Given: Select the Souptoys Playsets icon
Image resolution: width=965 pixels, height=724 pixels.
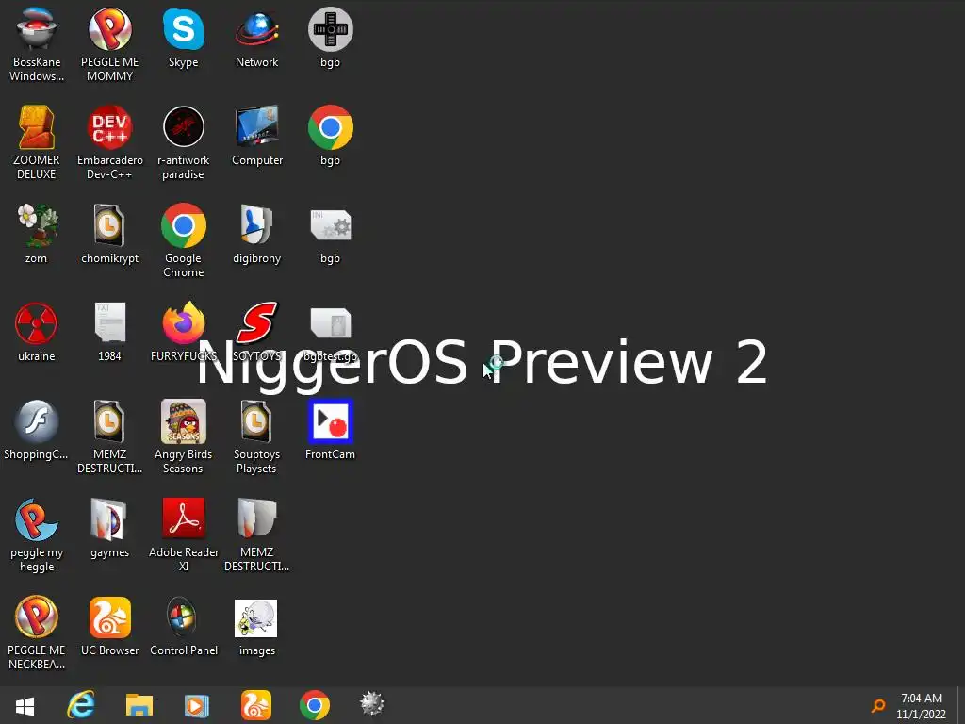Looking at the screenshot, I should (x=256, y=436).
